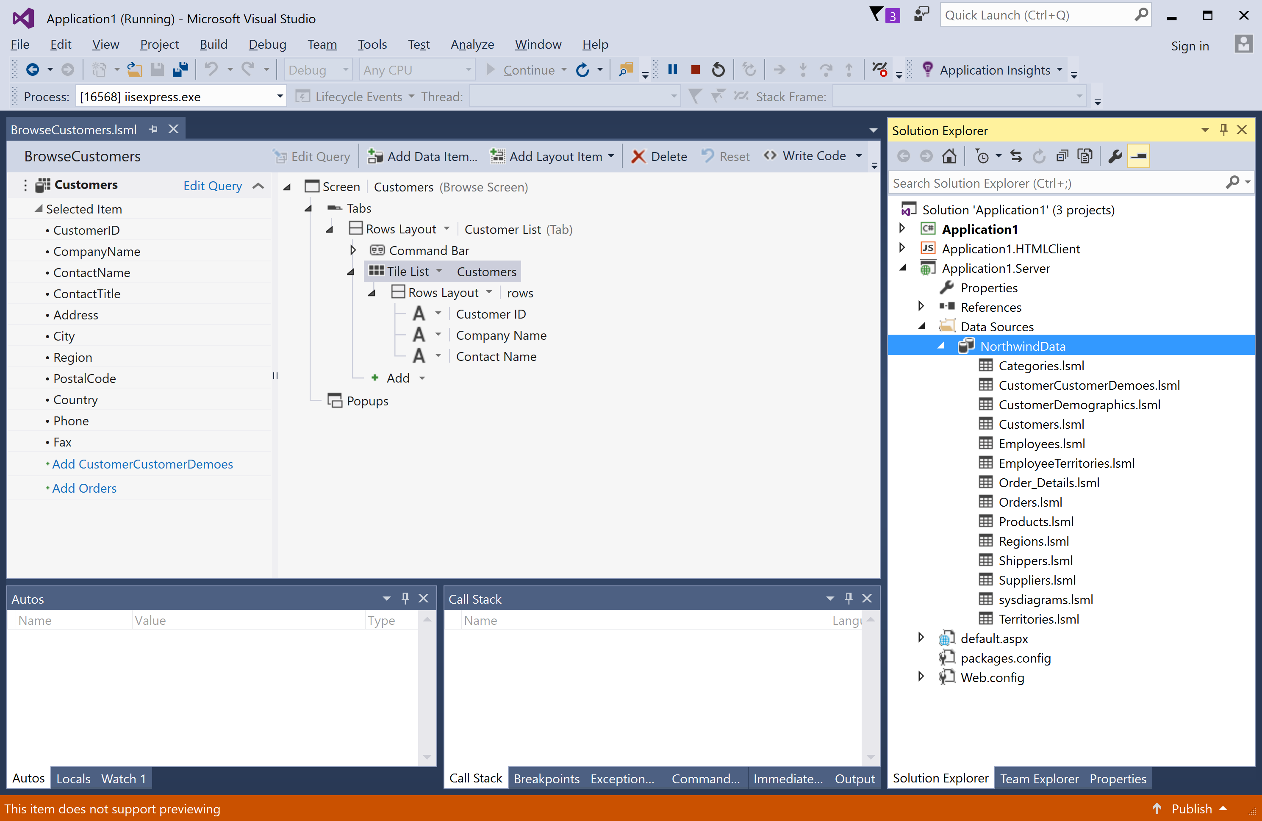Click the Refresh browser icon next to Continue
Screen dimensions: 1262x821
pos(582,69)
